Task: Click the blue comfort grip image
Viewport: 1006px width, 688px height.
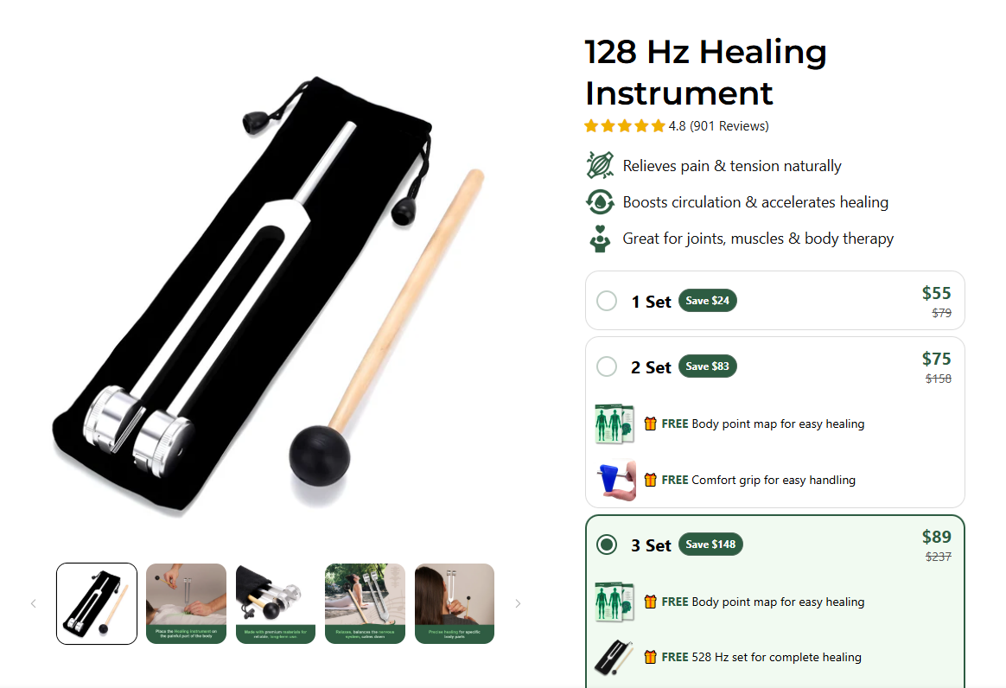Action: coord(616,480)
